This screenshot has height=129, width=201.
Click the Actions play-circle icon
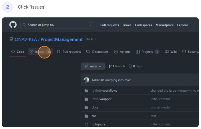tap(116, 52)
